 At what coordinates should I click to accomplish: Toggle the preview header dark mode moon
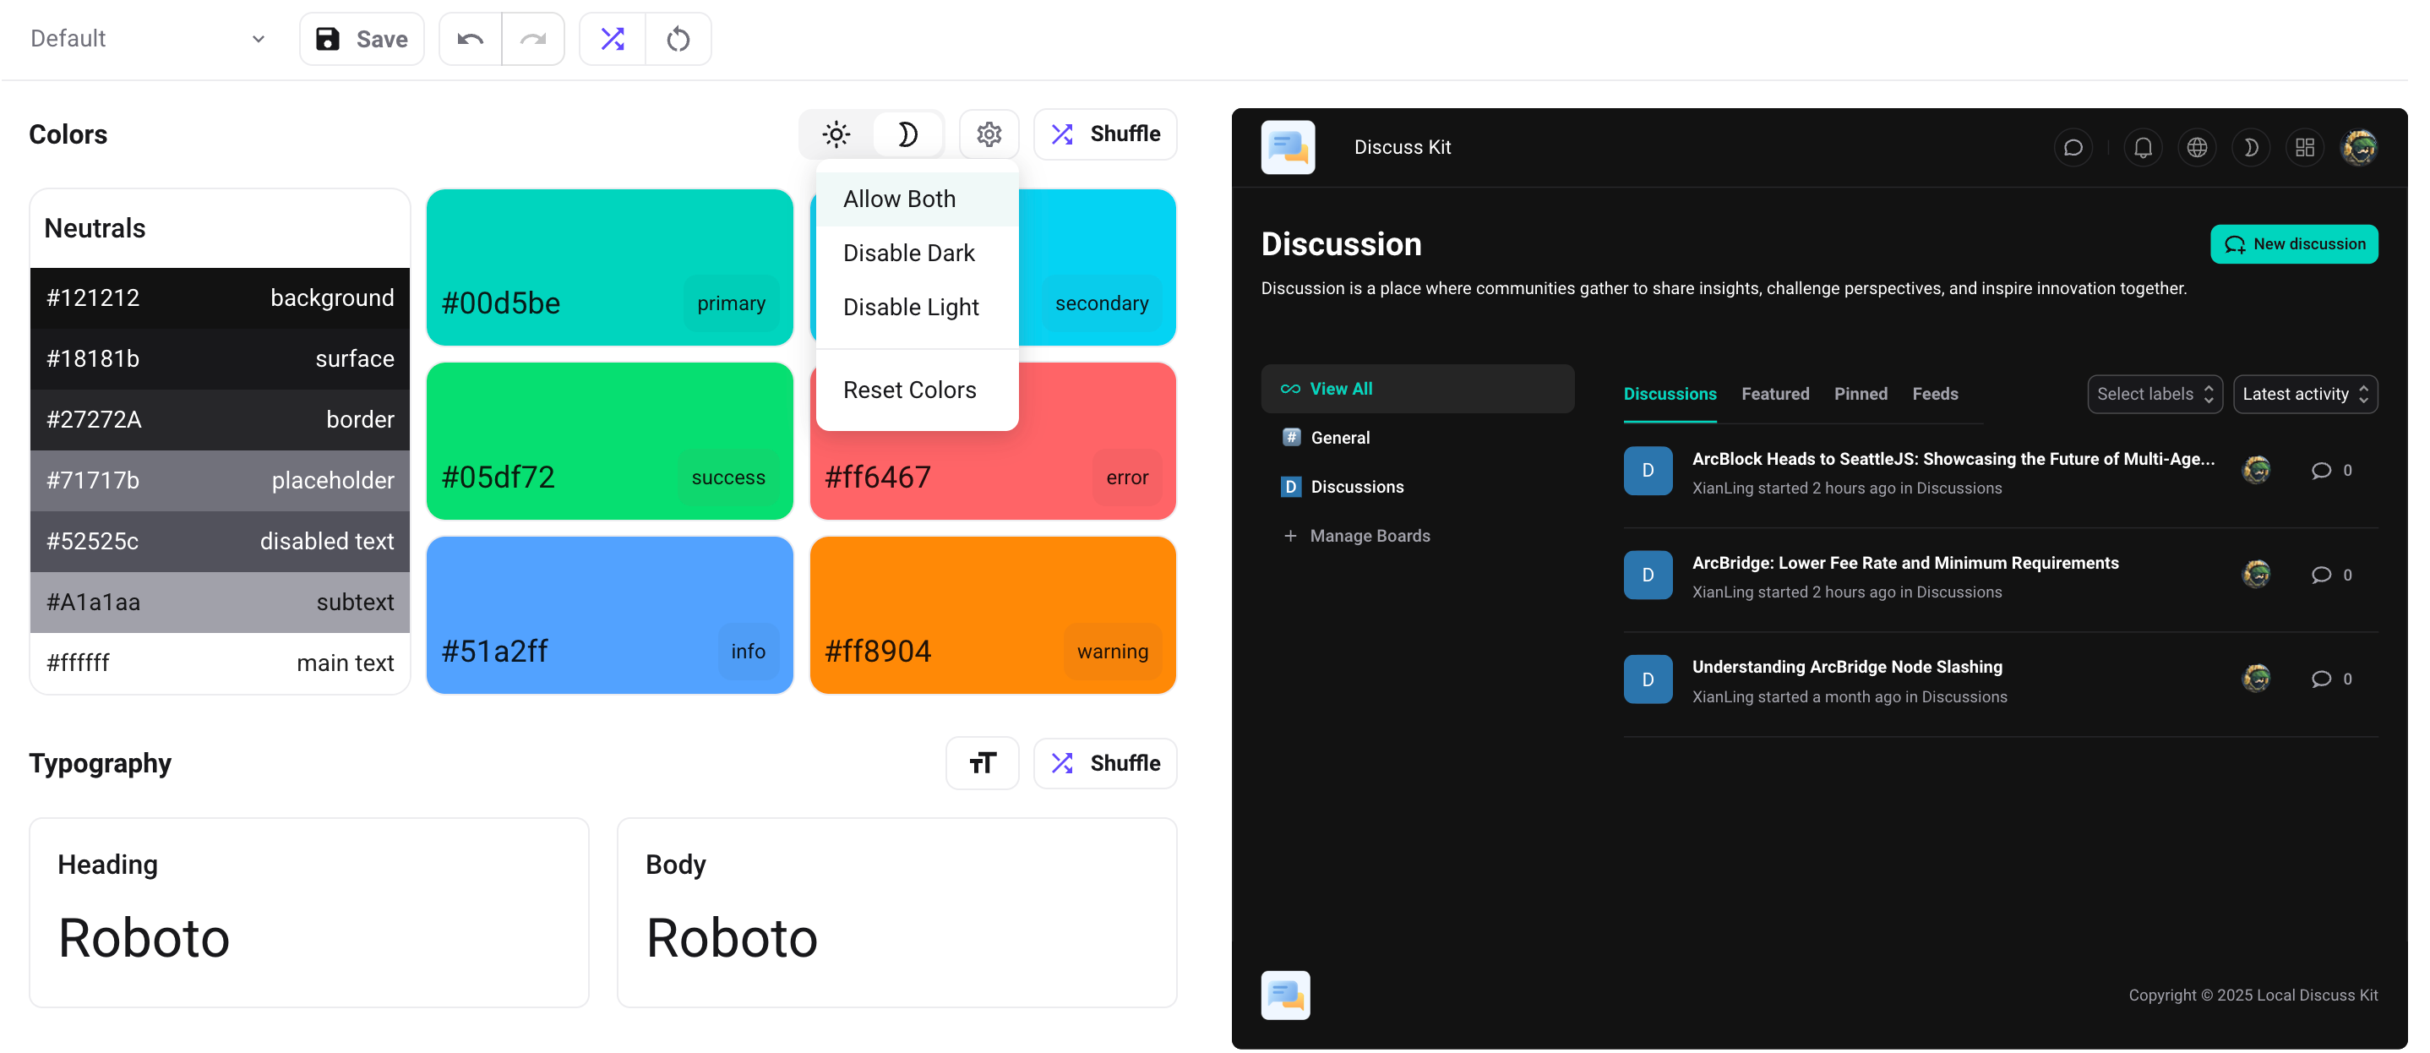coord(2251,147)
